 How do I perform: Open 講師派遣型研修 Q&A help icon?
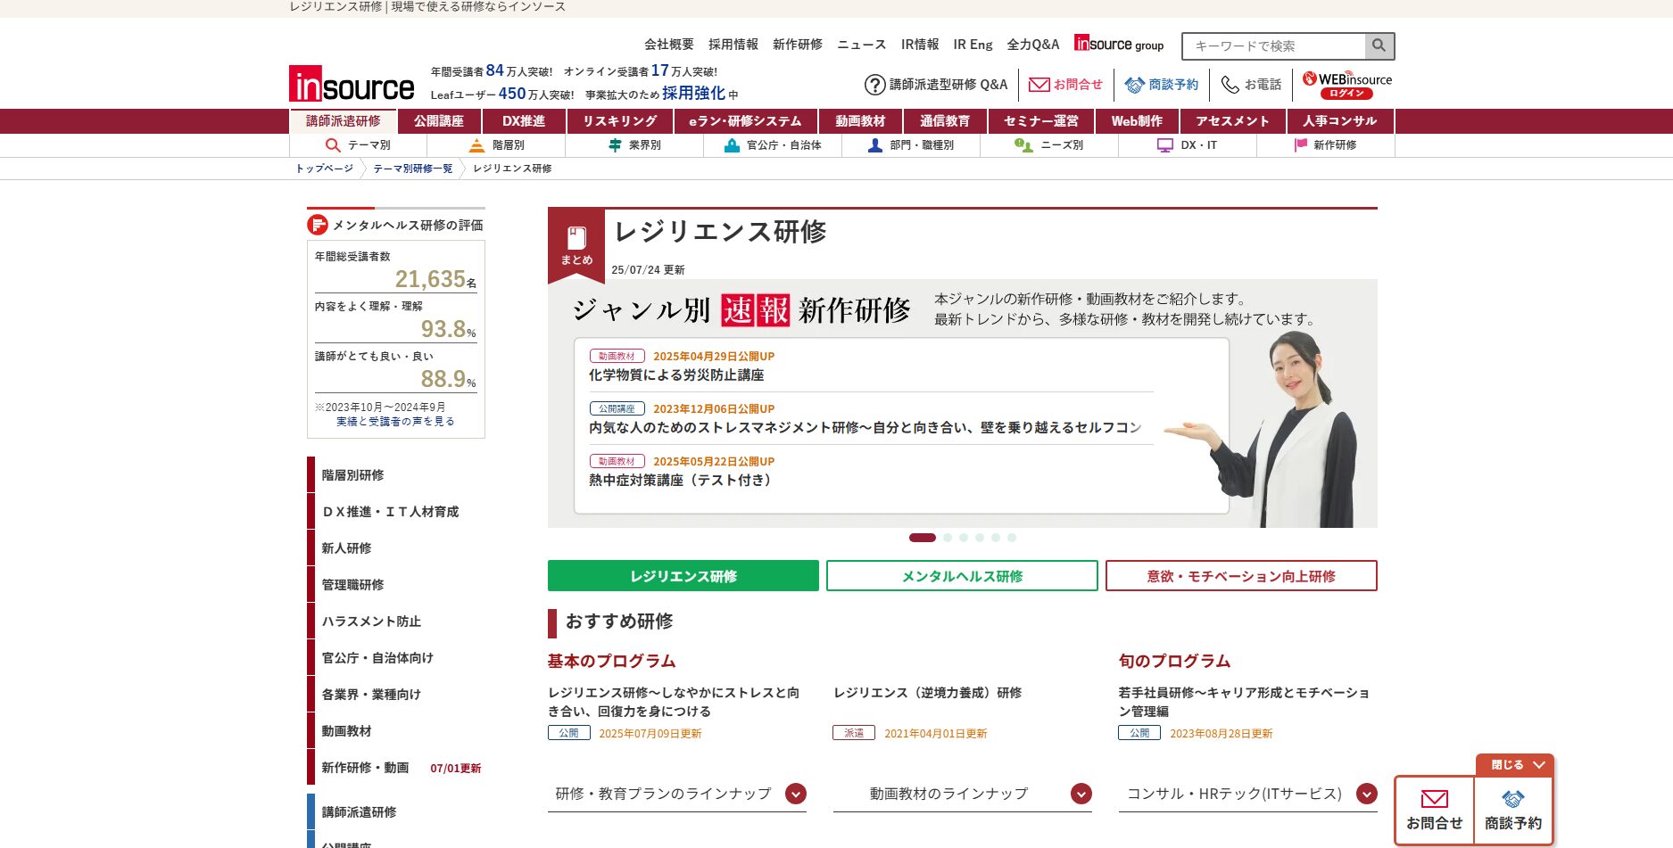click(x=874, y=85)
